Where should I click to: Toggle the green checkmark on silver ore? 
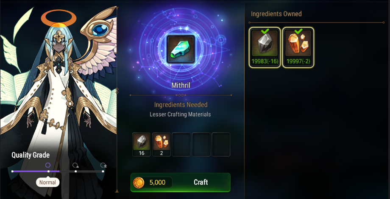[x=265, y=31]
